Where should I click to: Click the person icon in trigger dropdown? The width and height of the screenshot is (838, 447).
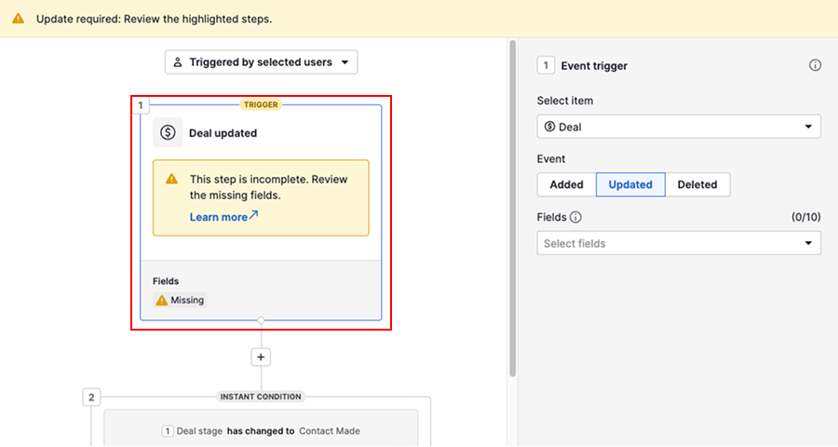click(178, 62)
